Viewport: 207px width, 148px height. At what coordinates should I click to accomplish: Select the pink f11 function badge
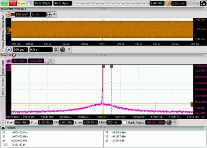coord(9,61)
